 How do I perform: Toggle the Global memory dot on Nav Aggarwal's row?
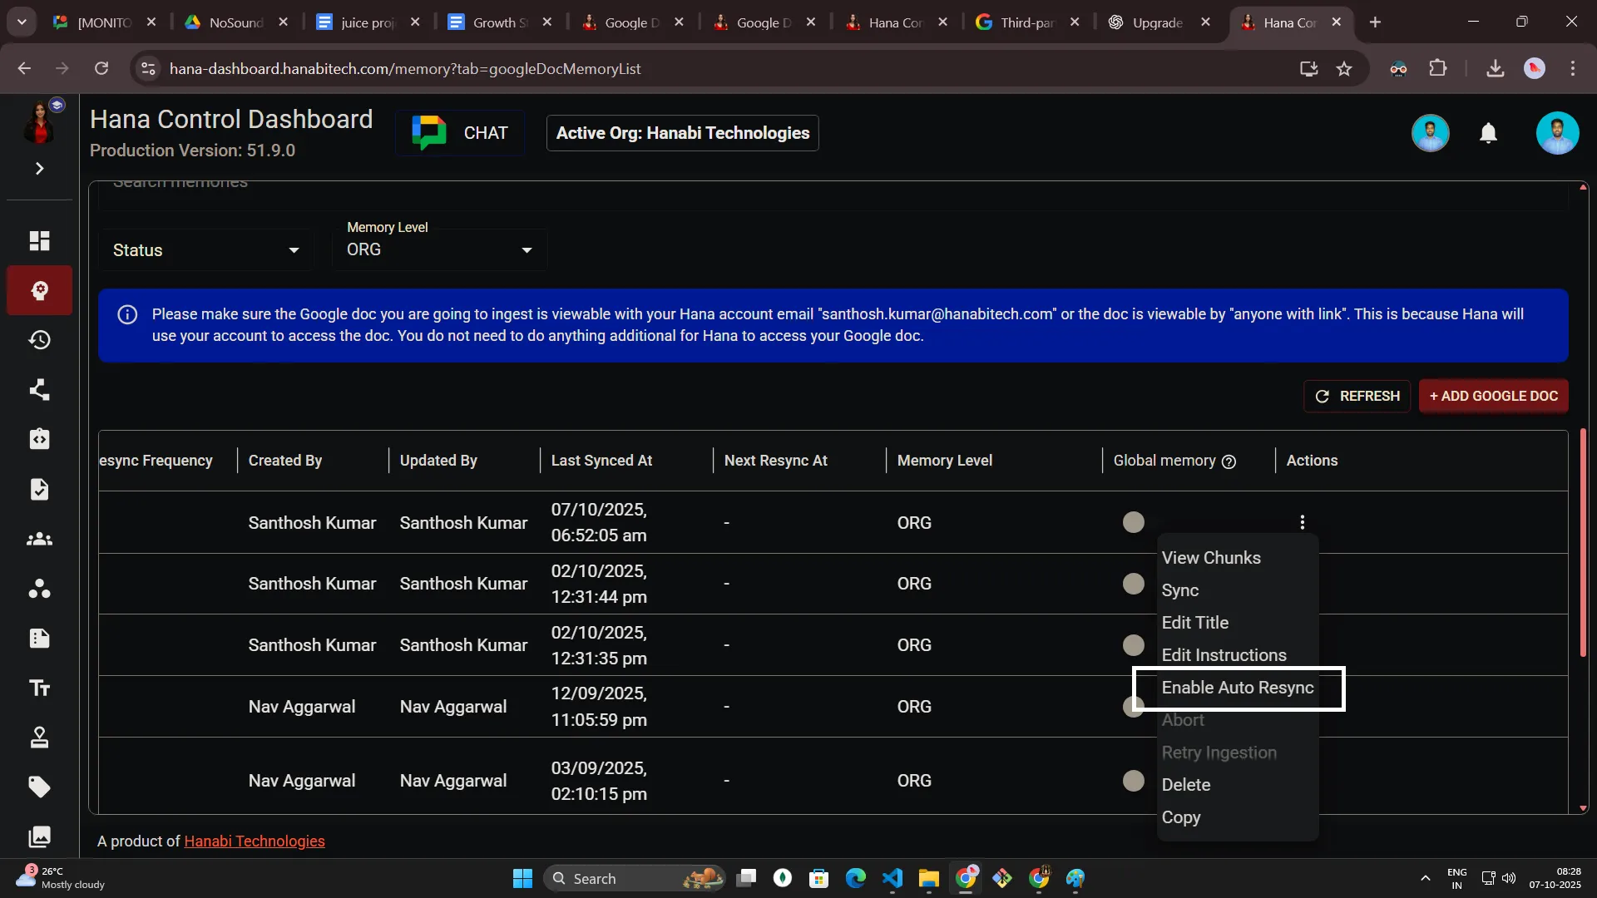pyautogui.click(x=1133, y=706)
